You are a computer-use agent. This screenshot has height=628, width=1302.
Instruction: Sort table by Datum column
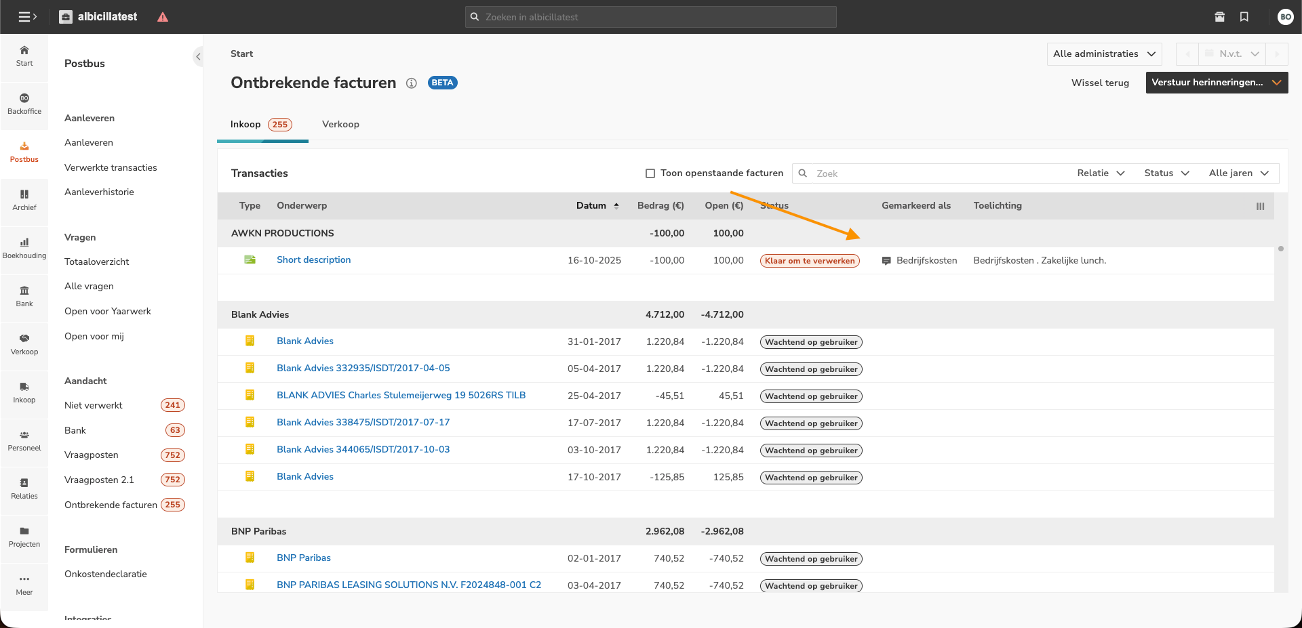[591, 206]
